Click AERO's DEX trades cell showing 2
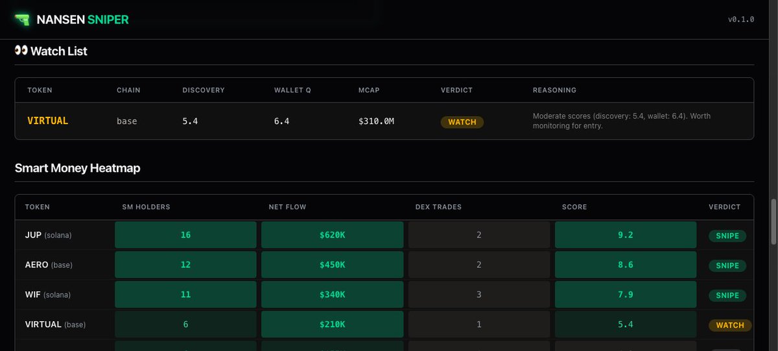Viewport: 778px width, 351px height. tap(479, 265)
